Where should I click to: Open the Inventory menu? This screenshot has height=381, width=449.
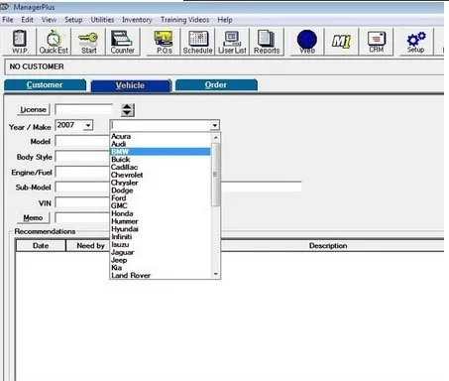(137, 20)
